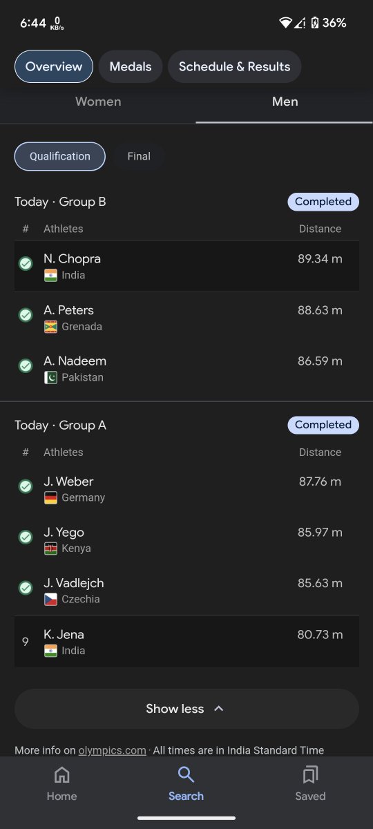Open the Saved bookmarks icon
373x829 pixels.
pyautogui.click(x=310, y=775)
